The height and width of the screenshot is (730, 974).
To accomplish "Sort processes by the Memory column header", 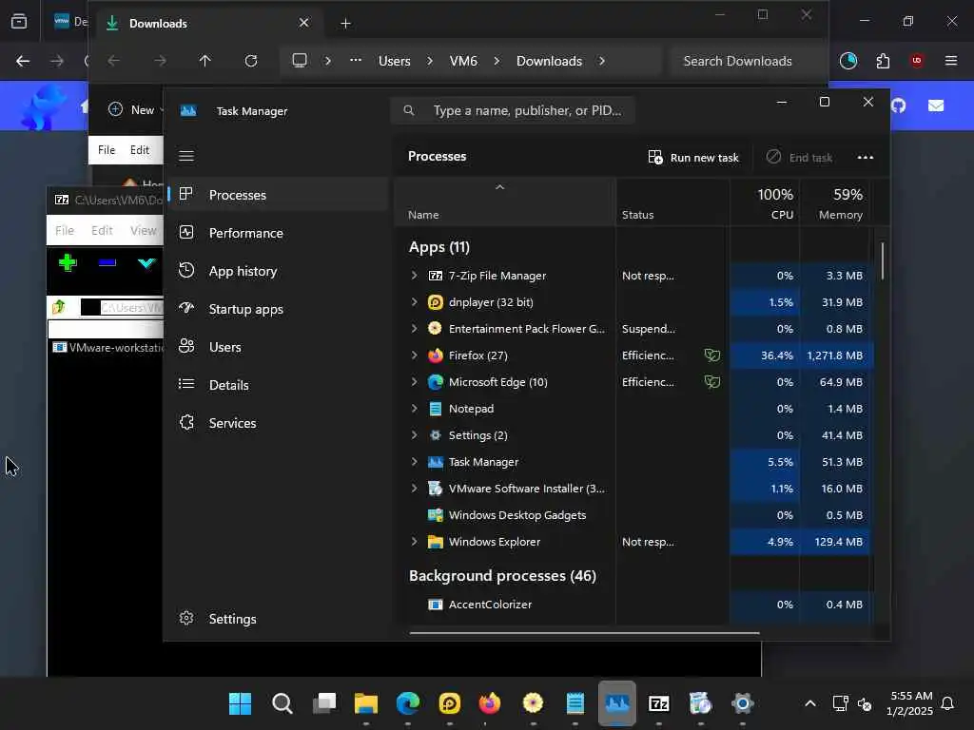I will 834,203.
